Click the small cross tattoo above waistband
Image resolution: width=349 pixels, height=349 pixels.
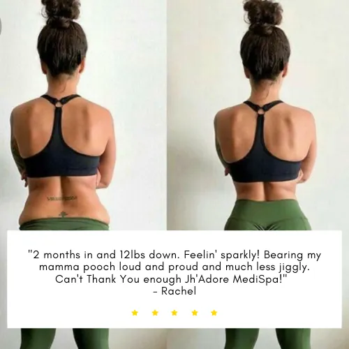[x=62, y=214]
